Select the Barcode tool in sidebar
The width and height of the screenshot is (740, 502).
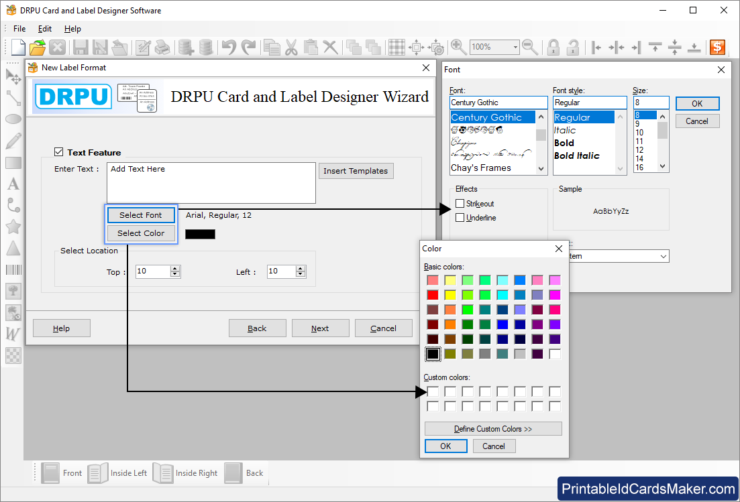click(x=13, y=269)
